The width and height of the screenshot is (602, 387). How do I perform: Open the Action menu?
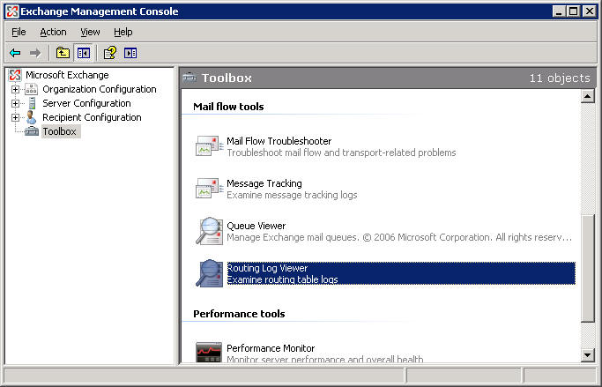tap(54, 33)
